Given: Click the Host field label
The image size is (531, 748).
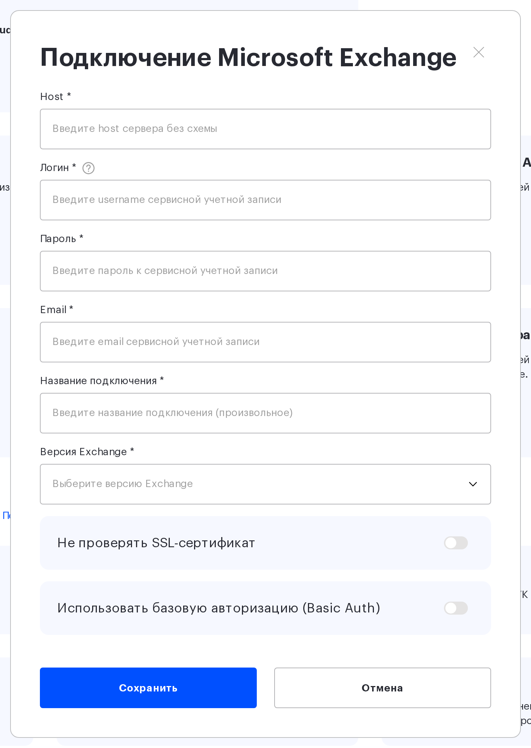Looking at the screenshot, I should pos(55,96).
